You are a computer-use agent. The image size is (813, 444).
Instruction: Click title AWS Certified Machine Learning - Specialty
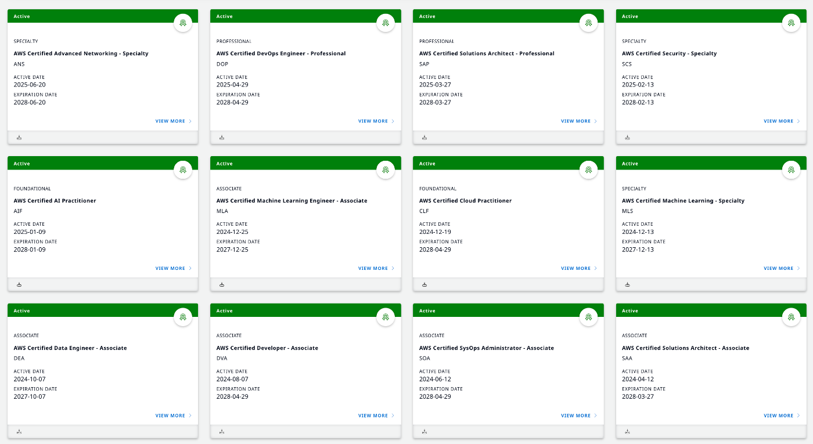683,201
